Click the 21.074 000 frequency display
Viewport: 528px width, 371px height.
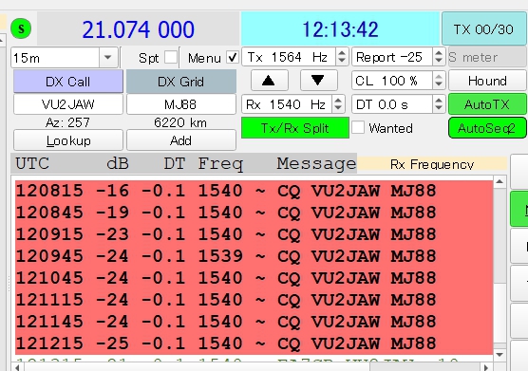coord(139,29)
